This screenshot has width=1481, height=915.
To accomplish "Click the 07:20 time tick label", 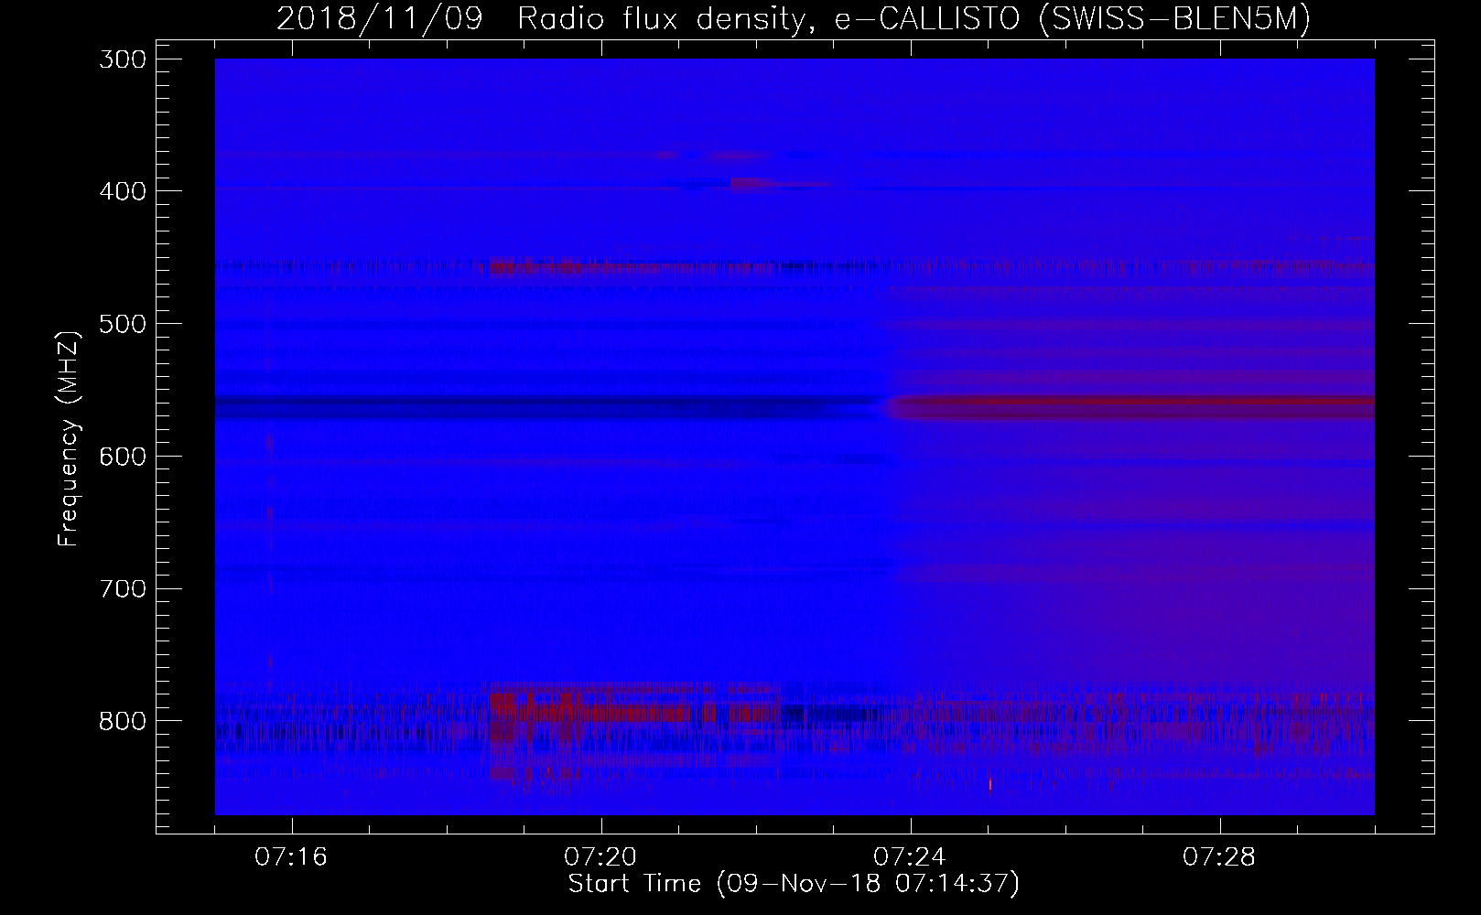I will point(600,857).
